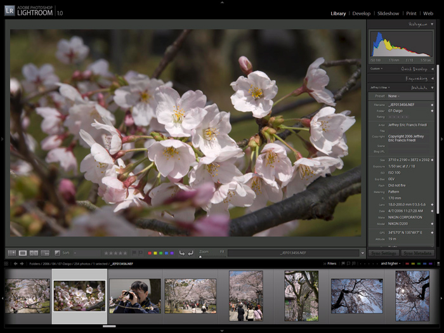The image size is (444, 333).
Task: Select Loupe view icon in toolbar
Action: coord(23,253)
